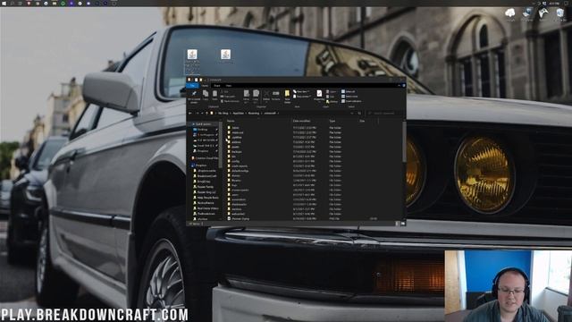
Task: Click Quick access in navigation pane
Action: [x=203, y=124]
